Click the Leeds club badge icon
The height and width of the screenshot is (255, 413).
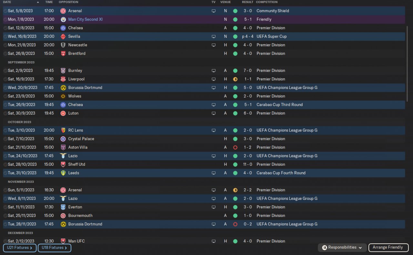(x=63, y=173)
